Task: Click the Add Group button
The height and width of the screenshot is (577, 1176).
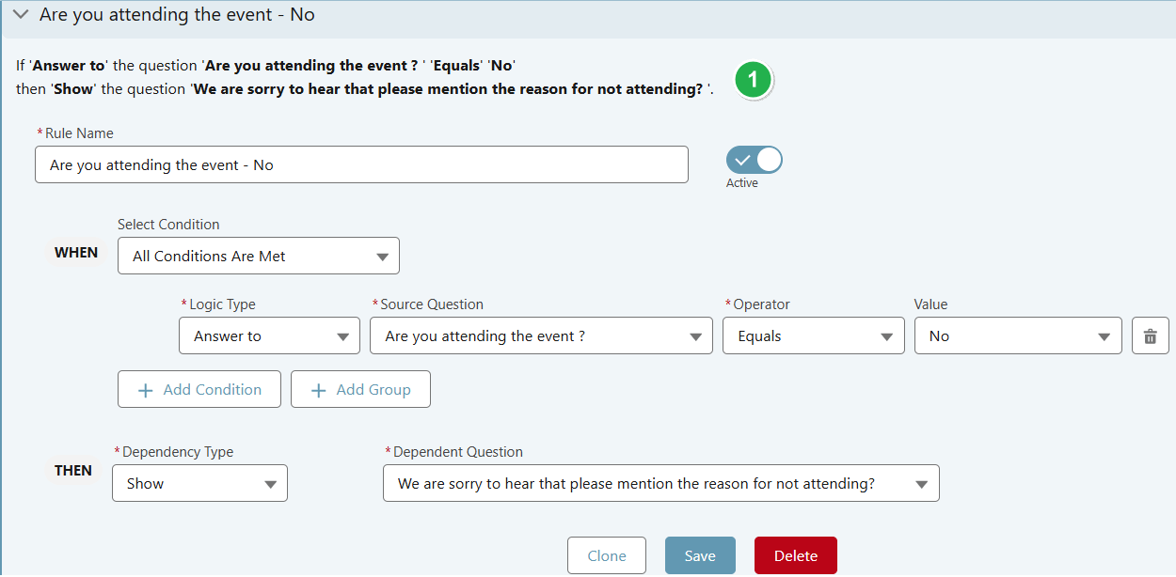Action: tap(360, 389)
